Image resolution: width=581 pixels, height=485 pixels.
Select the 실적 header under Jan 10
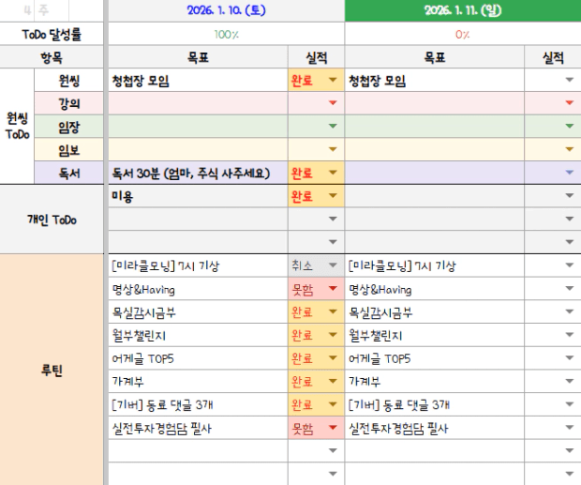click(x=317, y=57)
